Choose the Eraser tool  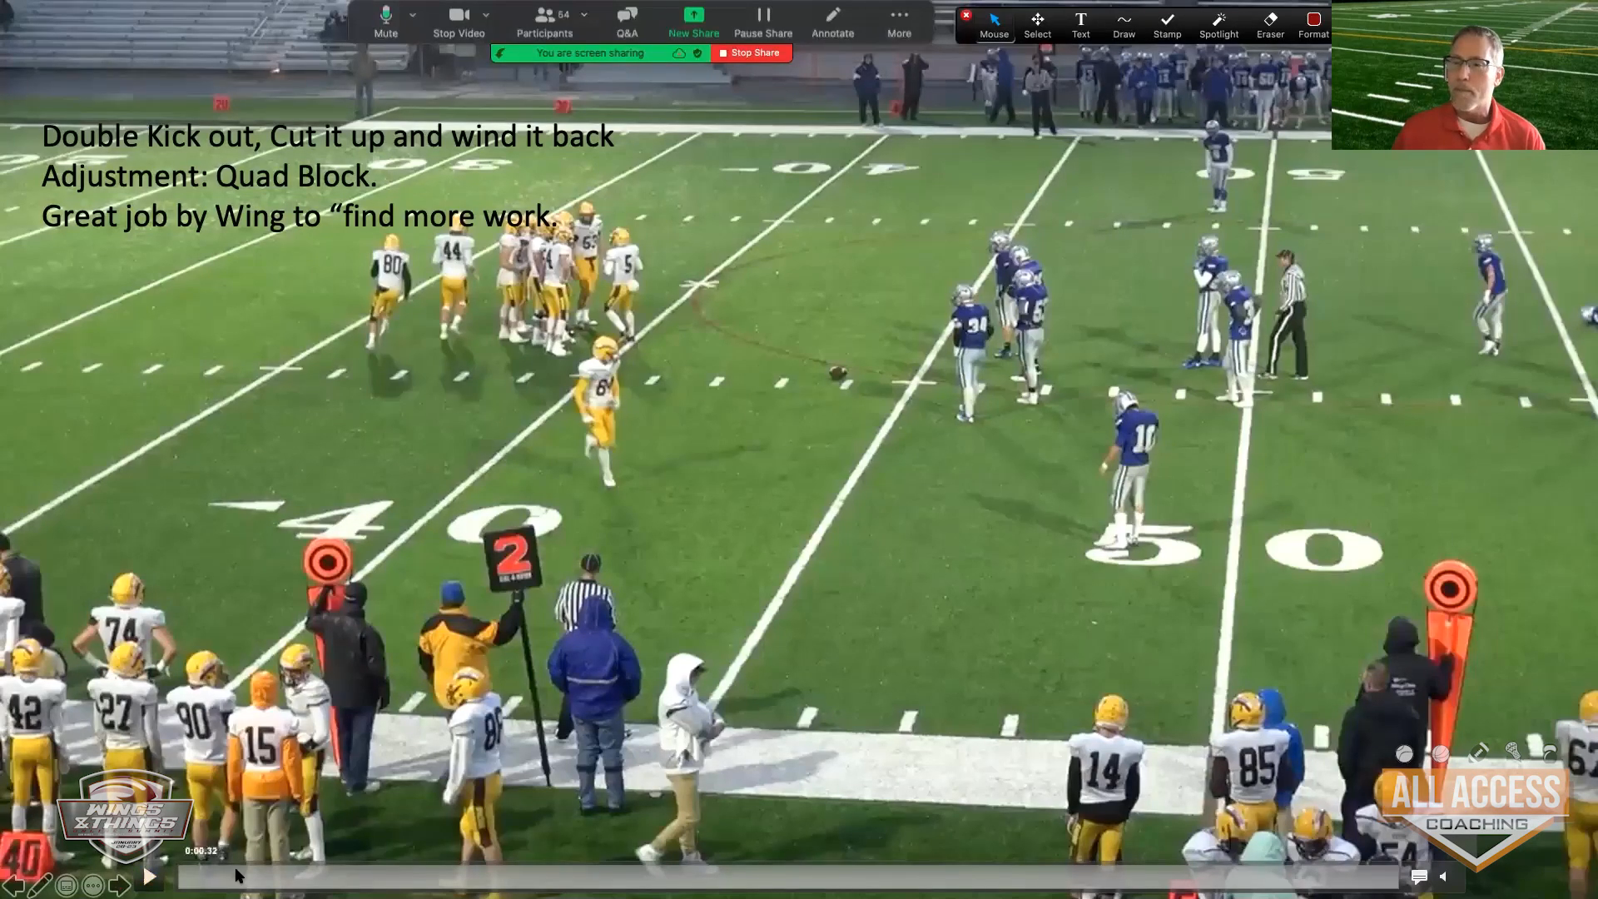[1270, 23]
